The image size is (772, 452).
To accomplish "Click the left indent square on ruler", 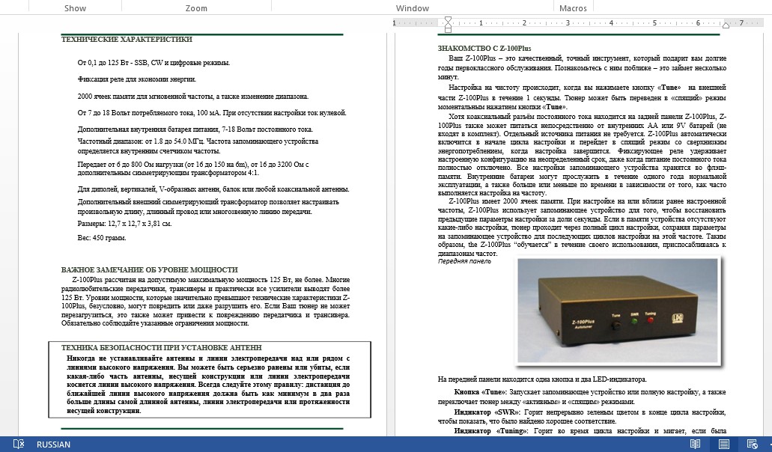I will (448, 31).
